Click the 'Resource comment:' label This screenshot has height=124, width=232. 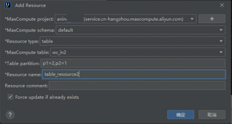pos(26,86)
